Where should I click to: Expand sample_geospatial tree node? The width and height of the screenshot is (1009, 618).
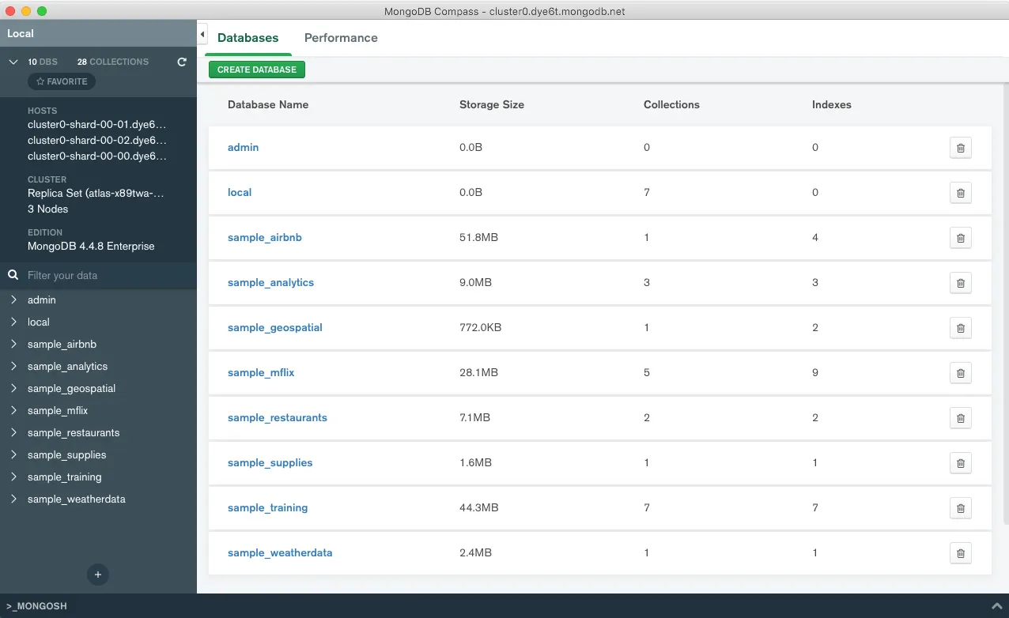click(13, 388)
